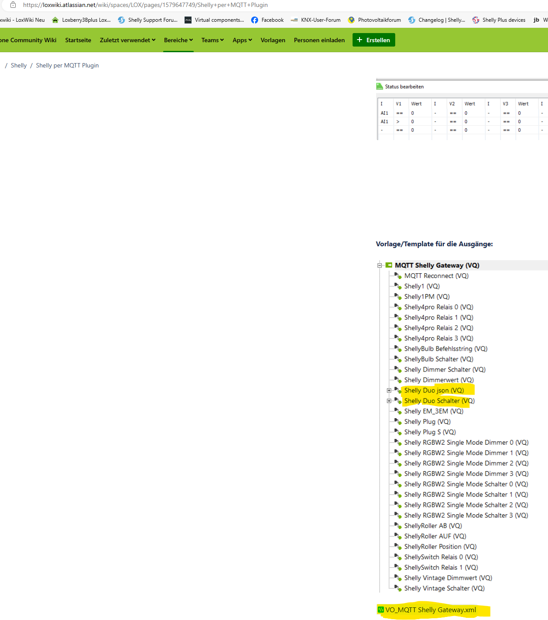This screenshot has width=548, height=620.
Task: Open the Shelly Support Forum bookmark
Action: coord(148,20)
